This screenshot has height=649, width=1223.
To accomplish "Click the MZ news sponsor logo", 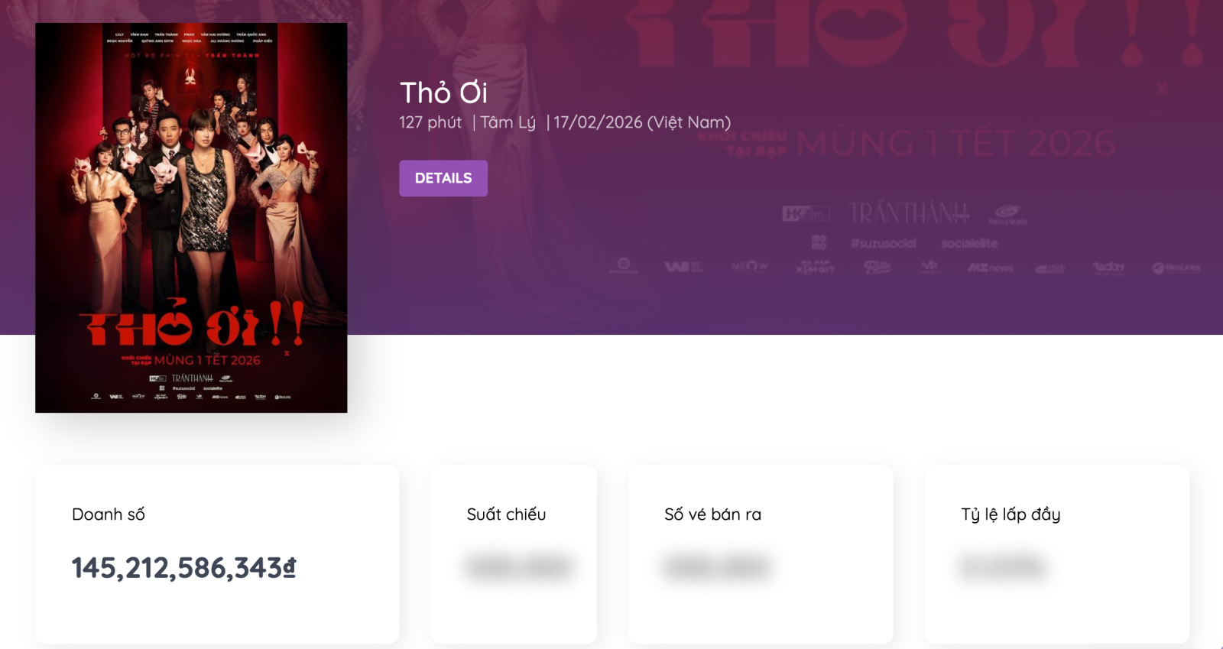I will (991, 268).
